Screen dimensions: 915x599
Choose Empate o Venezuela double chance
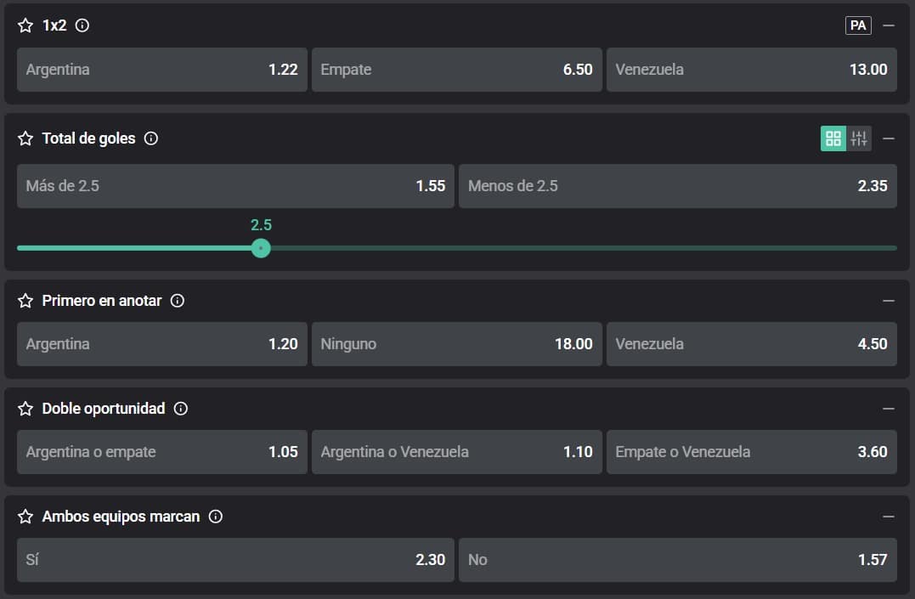click(x=751, y=452)
